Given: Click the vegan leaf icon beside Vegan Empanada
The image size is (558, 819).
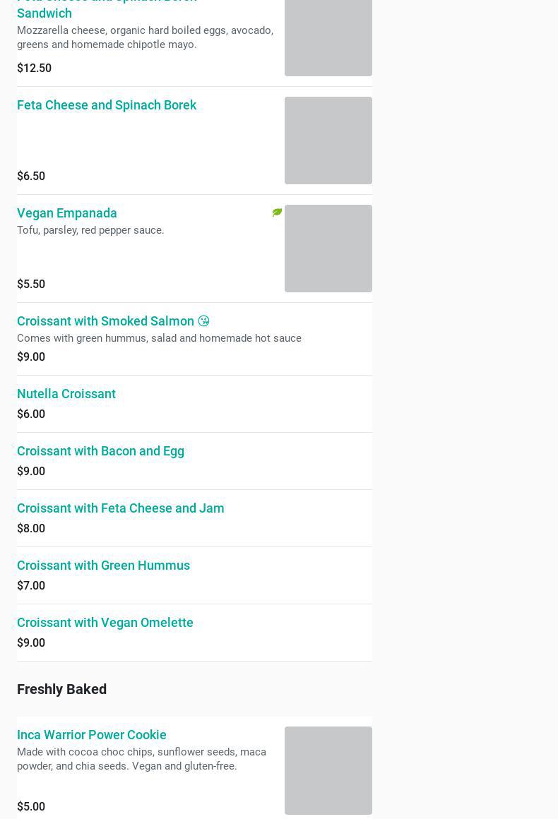Looking at the screenshot, I should click(277, 213).
